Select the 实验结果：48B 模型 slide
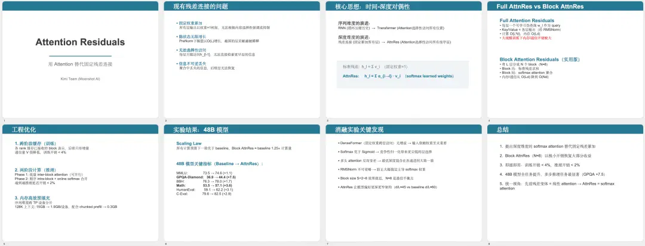Image resolution: width=645 pixels, height=246 pixels. click(242, 183)
